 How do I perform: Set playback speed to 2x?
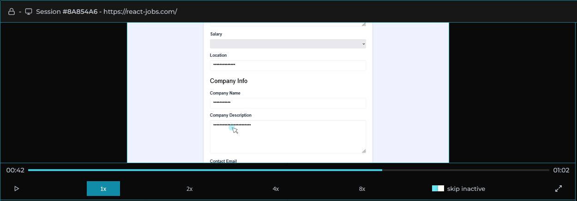pos(189,189)
